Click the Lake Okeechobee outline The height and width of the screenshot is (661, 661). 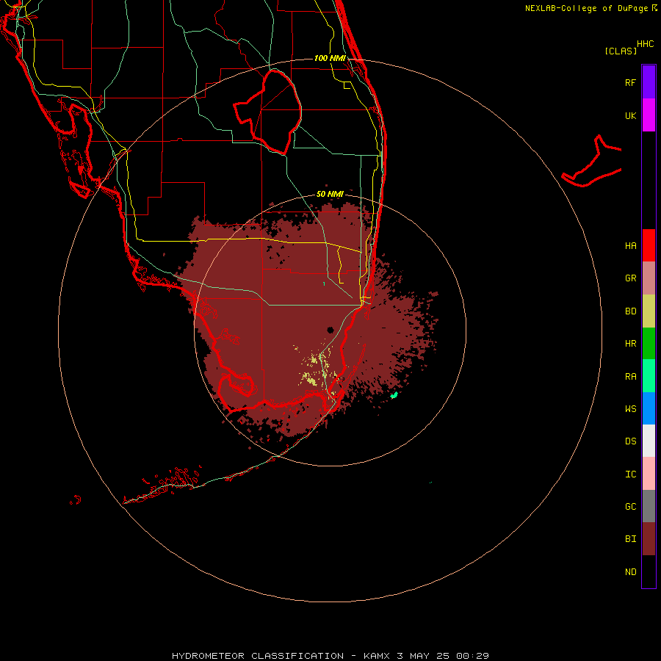pyautogui.click(x=268, y=112)
